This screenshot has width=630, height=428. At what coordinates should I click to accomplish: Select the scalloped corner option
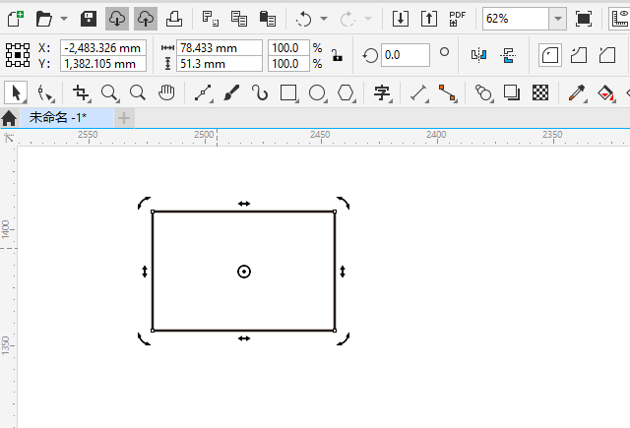[579, 55]
